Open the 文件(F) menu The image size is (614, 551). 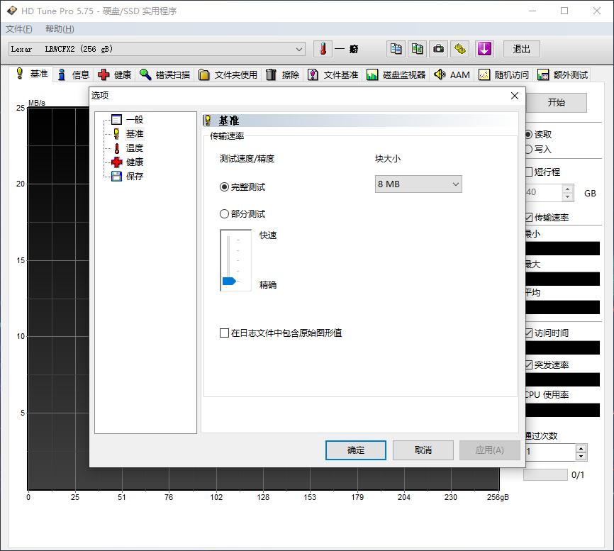click(19, 29)
